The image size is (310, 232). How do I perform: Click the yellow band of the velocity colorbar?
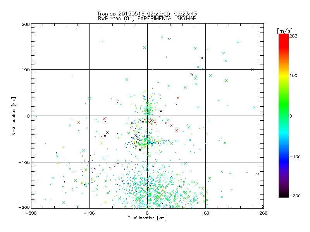(x=284, y=75)
